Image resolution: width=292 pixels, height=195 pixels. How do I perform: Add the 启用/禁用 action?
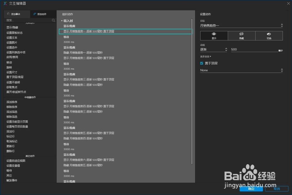(x=12, y=57)
